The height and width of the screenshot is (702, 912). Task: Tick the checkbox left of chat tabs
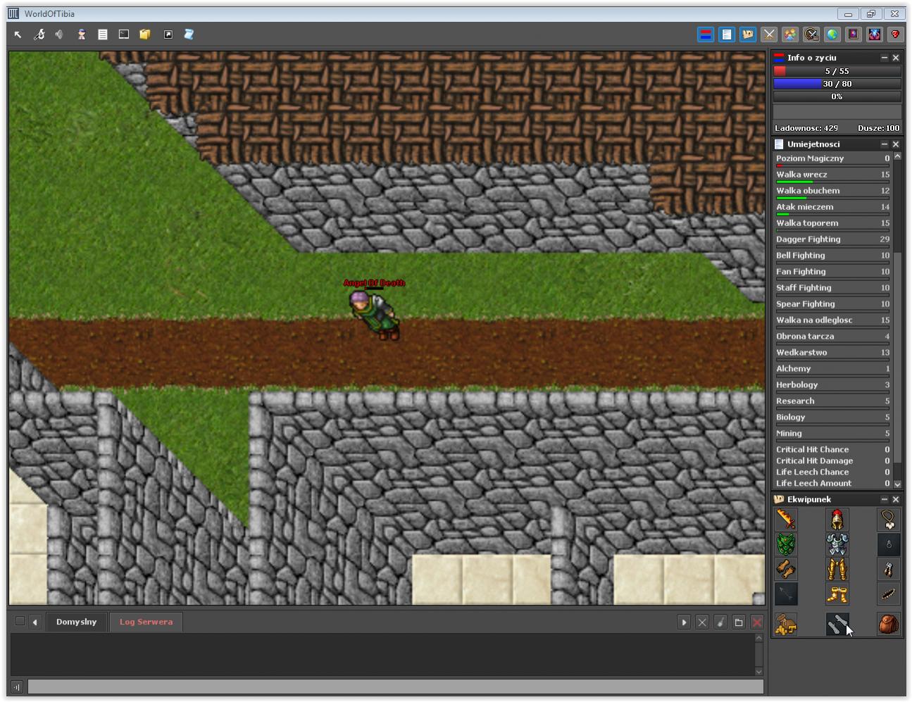point(20,621)
